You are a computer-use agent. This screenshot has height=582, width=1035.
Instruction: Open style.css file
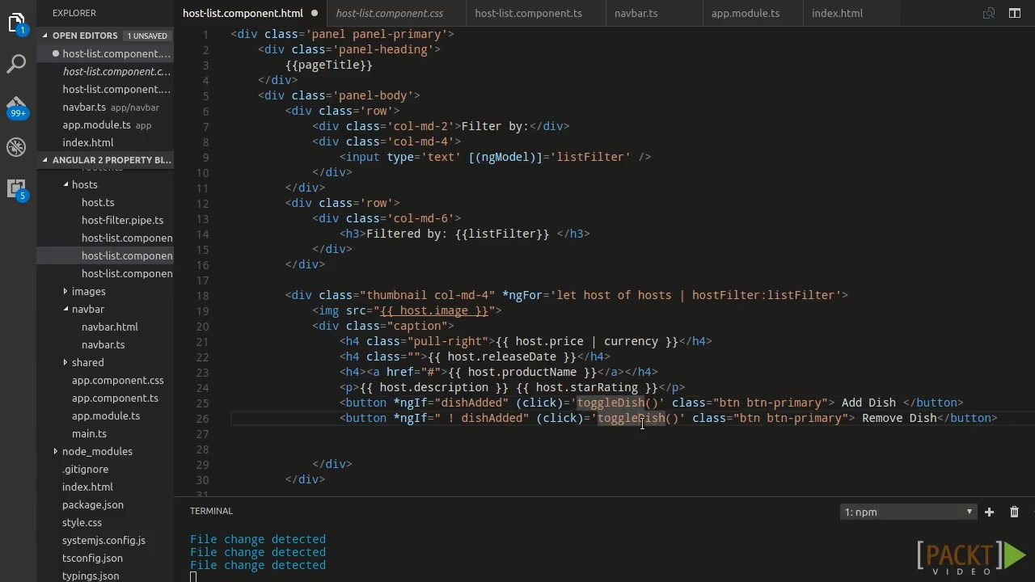pos(82,522)
